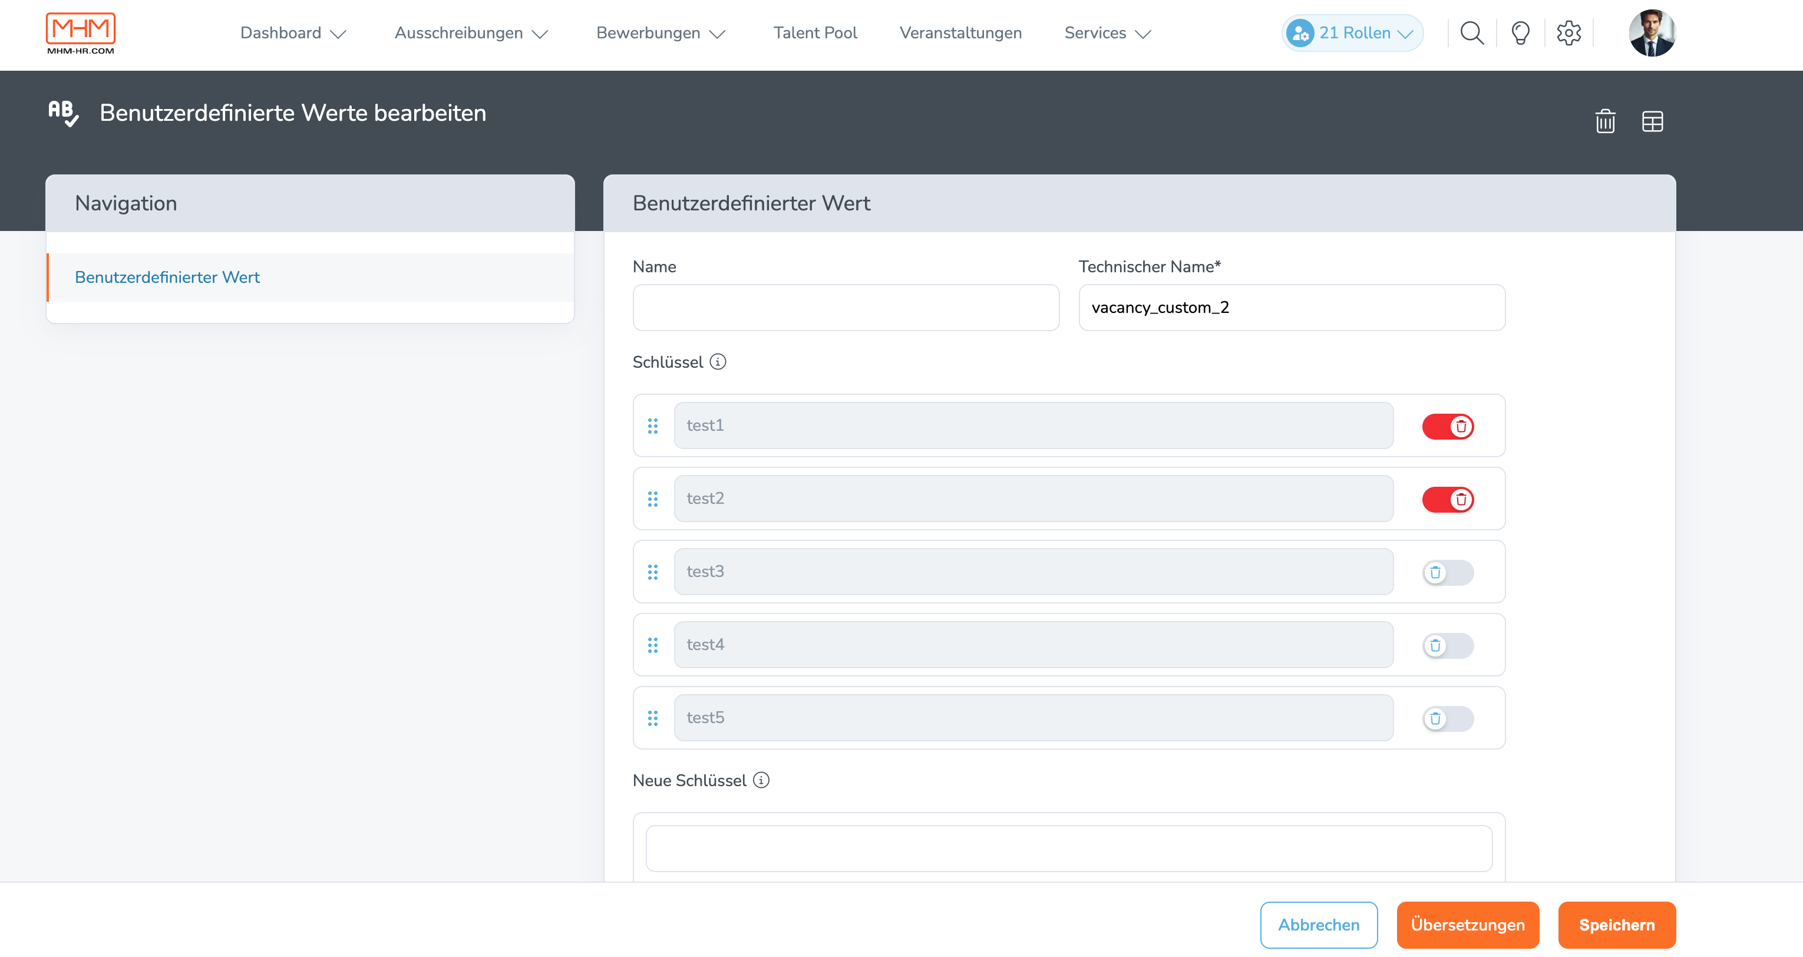Open the Veranstaltungen menu item
This screenshot has height=957, width=1803.
coord(960,33)
